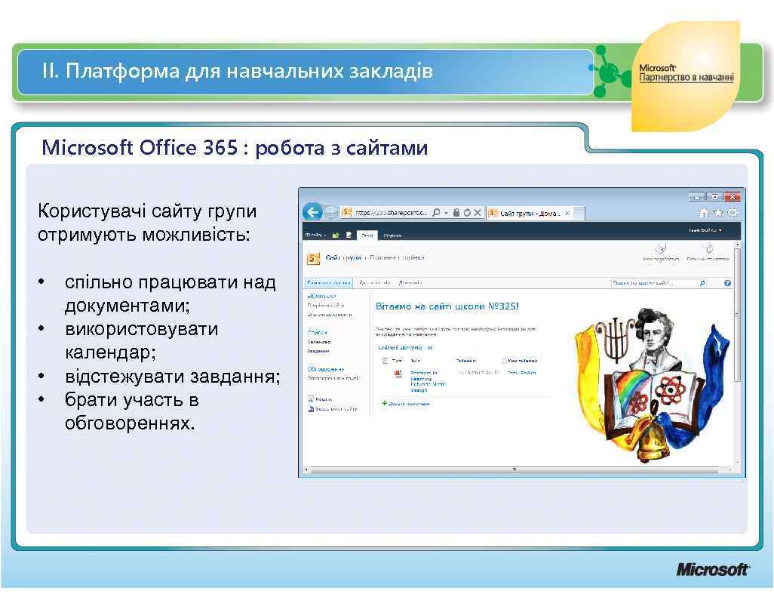Screen dimensions: 774x597
Task: Click the Shared Documents heading above the file list
Action: 405,348
